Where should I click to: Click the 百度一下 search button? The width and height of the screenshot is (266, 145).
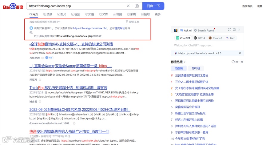point(153,6)
